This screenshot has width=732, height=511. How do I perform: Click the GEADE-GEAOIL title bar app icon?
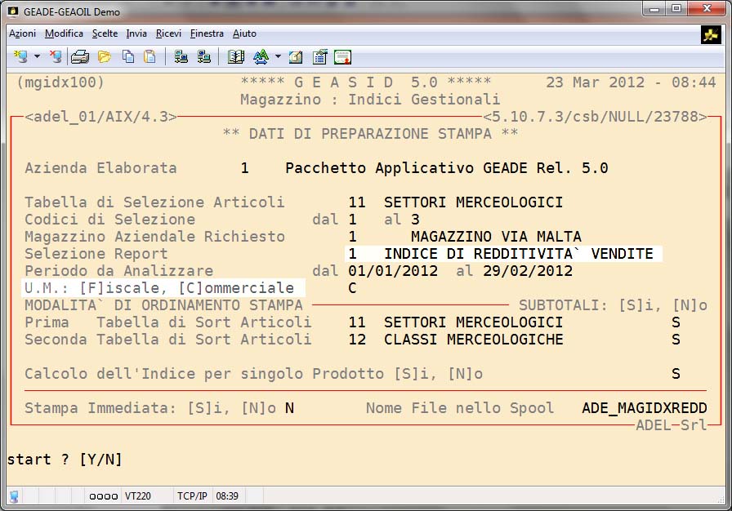13,11
